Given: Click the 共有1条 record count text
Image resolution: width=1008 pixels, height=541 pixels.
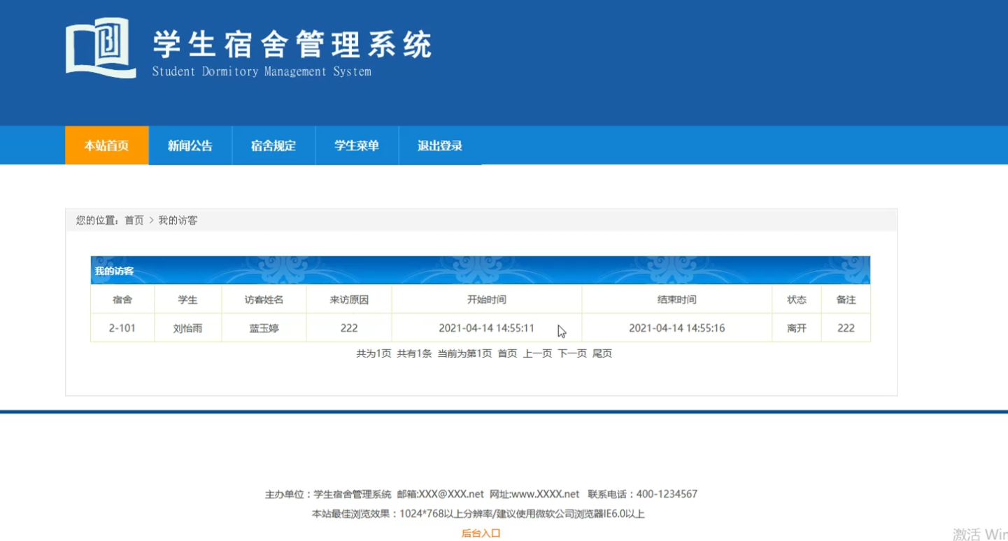Looking at the screenshot, I should pos(414,353).
